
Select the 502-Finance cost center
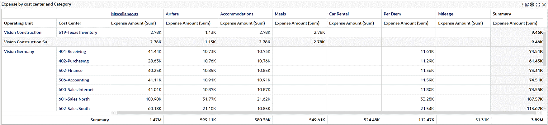coord(70,71)
